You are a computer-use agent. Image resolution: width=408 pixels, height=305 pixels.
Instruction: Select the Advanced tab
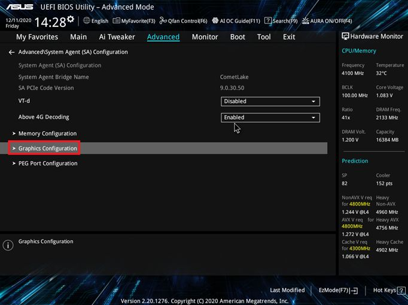tap(163, 37)
